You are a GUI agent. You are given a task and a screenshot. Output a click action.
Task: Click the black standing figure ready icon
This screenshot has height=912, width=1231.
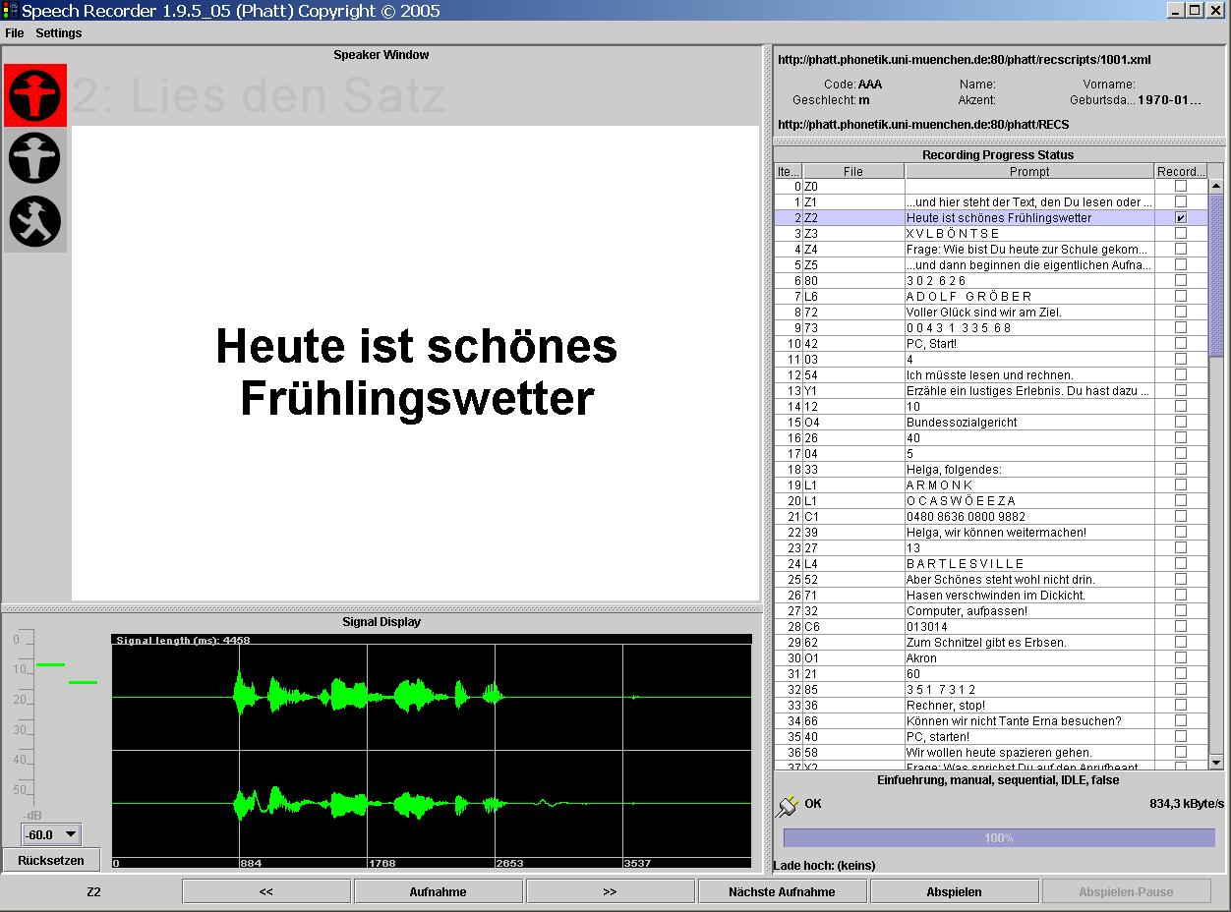point(35,158)
